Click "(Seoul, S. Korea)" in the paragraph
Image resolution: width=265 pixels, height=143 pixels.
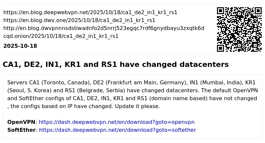point(29,90)
